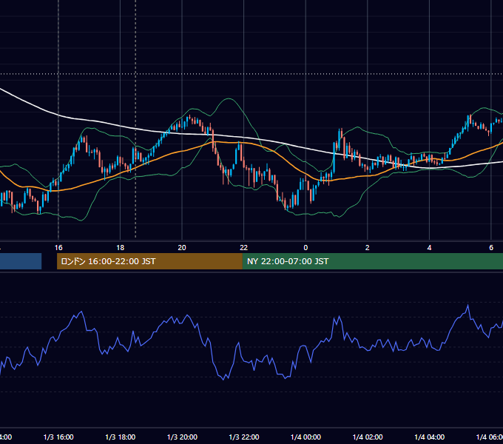
Task: Click the 18 hour label on upper axis
Action: (x=120, y=248)
